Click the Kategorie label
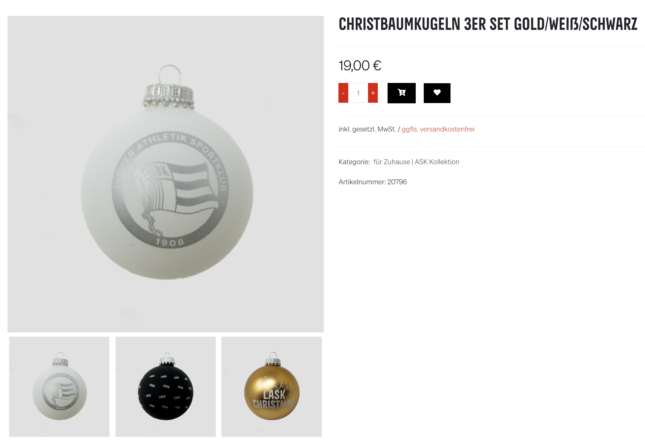Screen dimensions: 645x440 354,162
